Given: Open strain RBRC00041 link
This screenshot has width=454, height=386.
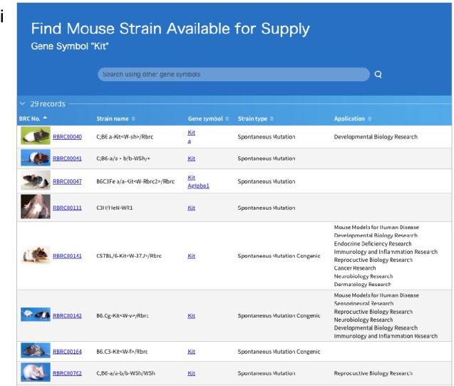Looking at the screenshot, I should point(68,158).
